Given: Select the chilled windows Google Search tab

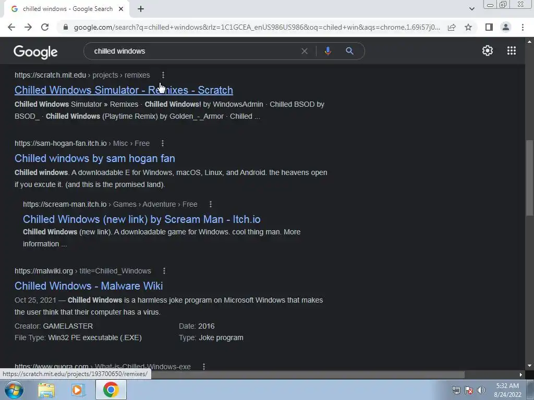Looking at the screenshot, I should pos(66,9).
